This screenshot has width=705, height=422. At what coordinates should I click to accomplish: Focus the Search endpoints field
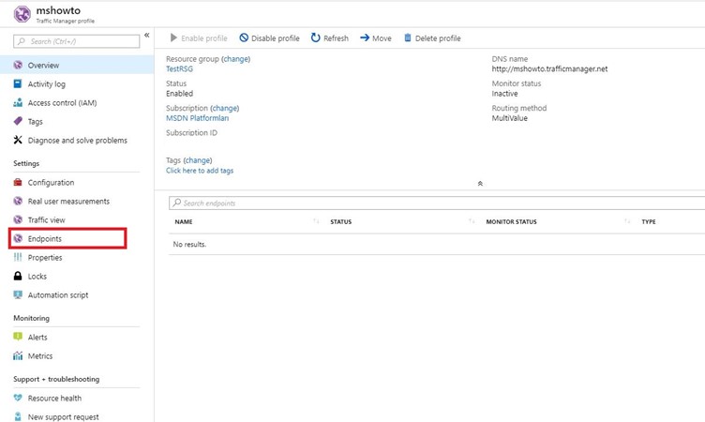point(437,203)
